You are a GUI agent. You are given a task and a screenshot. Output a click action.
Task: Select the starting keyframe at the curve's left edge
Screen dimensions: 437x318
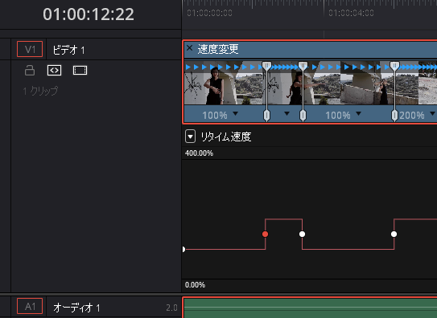pos(183,249)
